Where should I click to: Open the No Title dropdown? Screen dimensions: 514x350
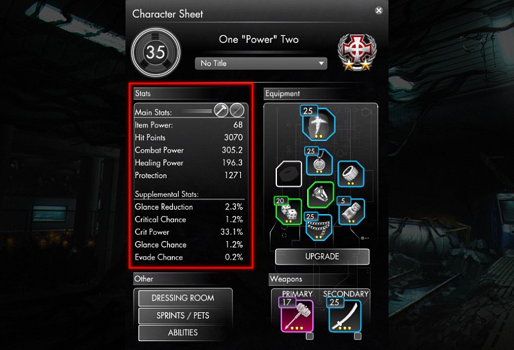(x=261, y=63)
